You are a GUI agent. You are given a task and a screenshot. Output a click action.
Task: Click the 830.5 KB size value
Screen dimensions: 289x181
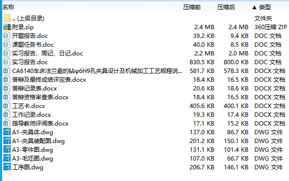click(x=202, y=62)
